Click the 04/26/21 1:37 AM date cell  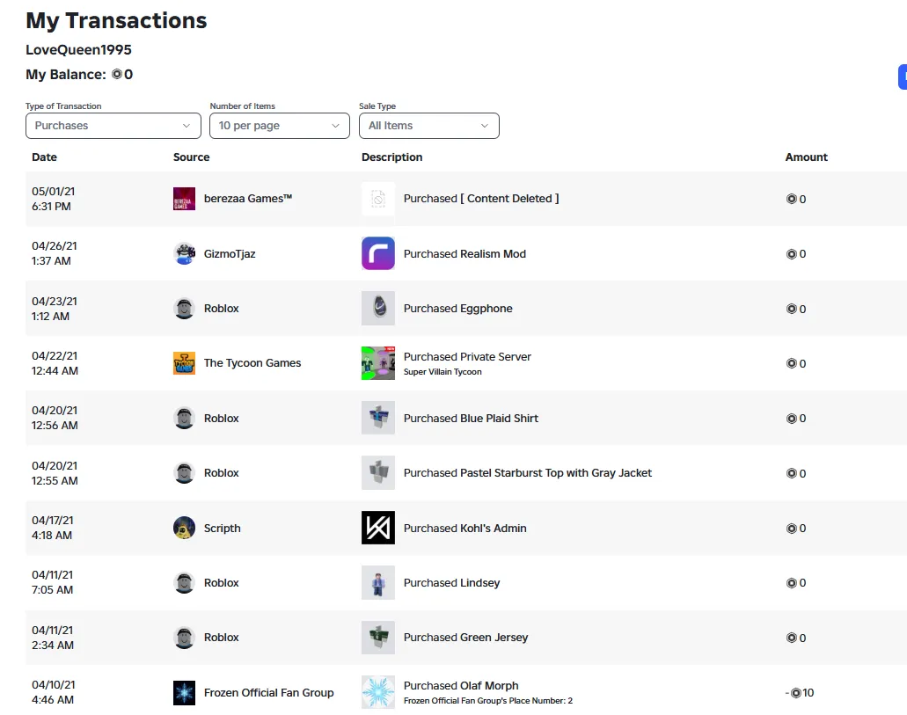[55, 253]
